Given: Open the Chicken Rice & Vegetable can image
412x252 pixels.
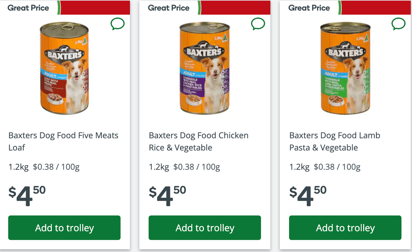Looking at the screenshot, I should (205, 68).
